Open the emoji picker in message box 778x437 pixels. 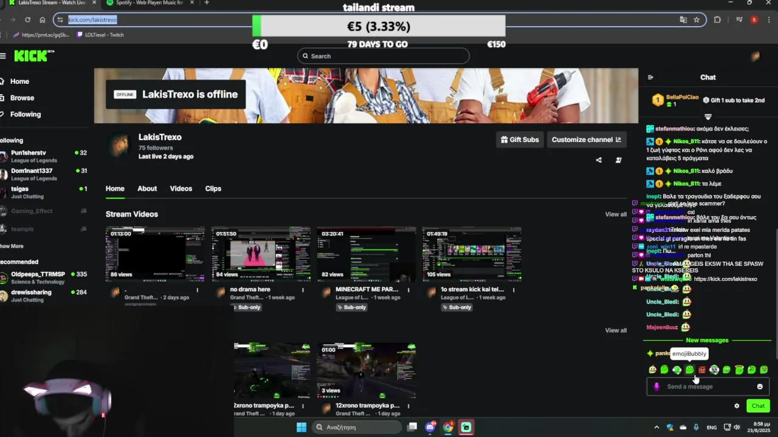[760, 387]
